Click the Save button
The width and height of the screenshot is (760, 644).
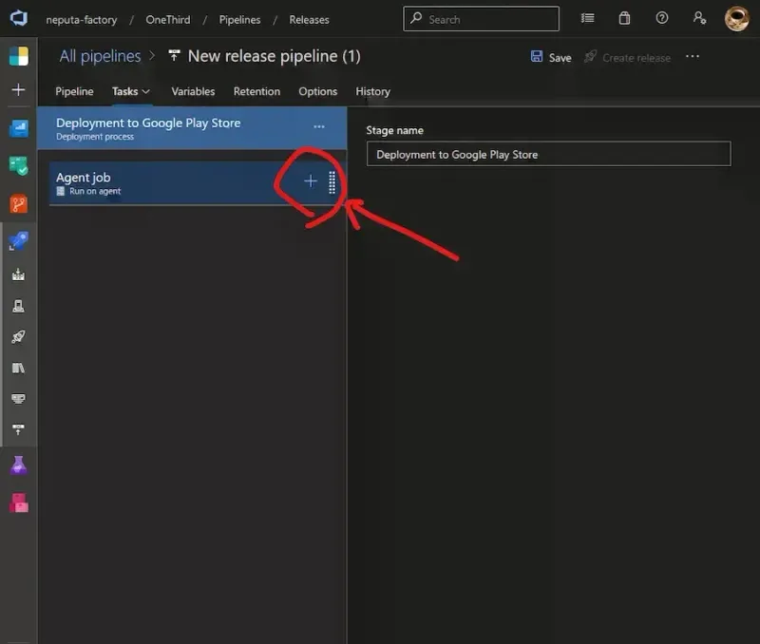coord(551,57)
